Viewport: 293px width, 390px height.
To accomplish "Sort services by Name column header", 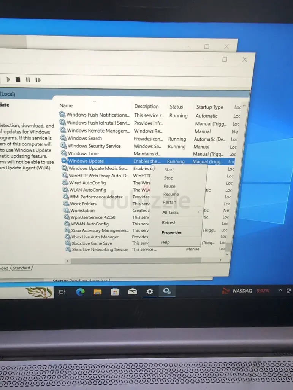I will point(66,105).
